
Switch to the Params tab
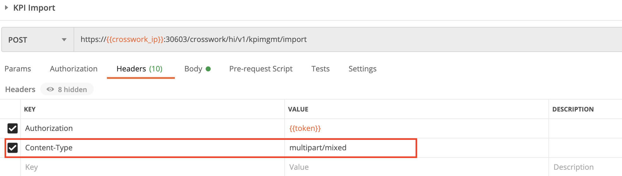coord(18,69)
